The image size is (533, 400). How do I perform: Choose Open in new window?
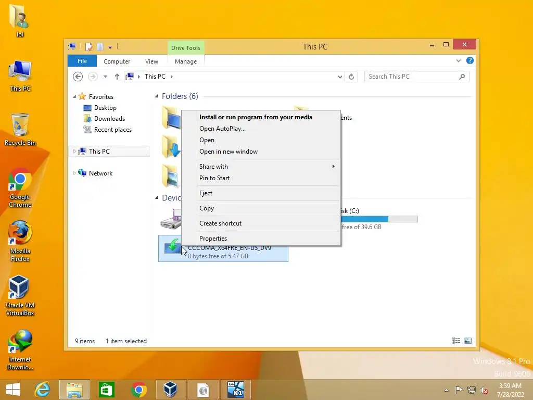coord(261,152)
